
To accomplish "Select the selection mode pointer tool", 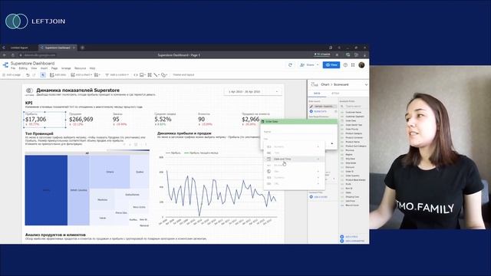I will (43, 75).
